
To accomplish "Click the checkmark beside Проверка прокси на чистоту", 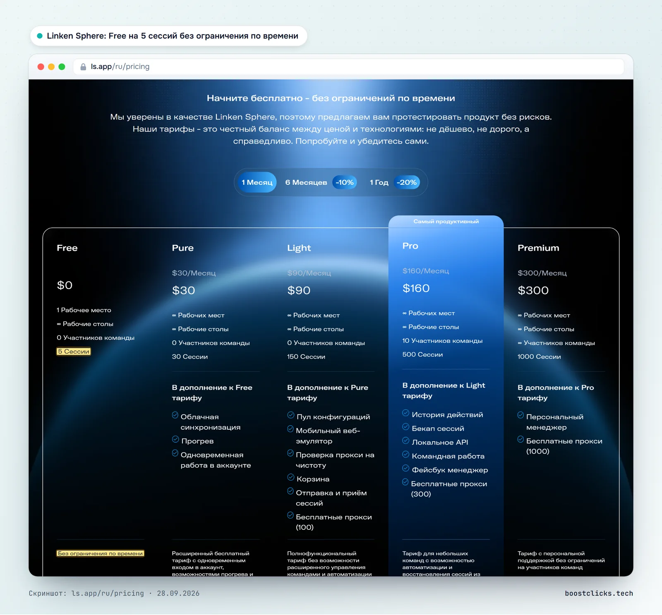I will coord(290,453).
